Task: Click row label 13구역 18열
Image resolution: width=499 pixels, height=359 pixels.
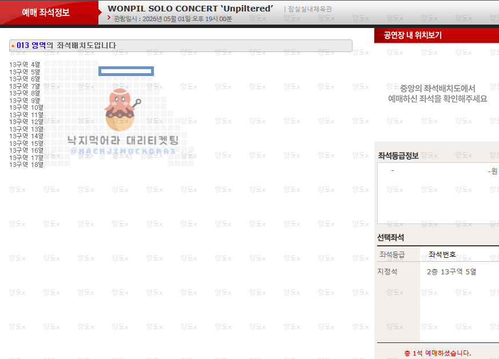Action: [26, 165]
